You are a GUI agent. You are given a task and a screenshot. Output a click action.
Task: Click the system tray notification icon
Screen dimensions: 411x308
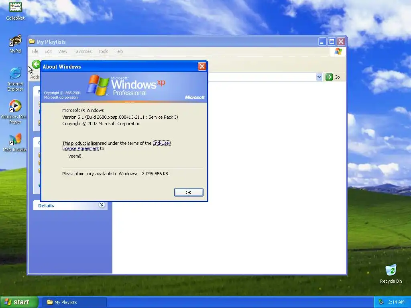tap(381, 302)
